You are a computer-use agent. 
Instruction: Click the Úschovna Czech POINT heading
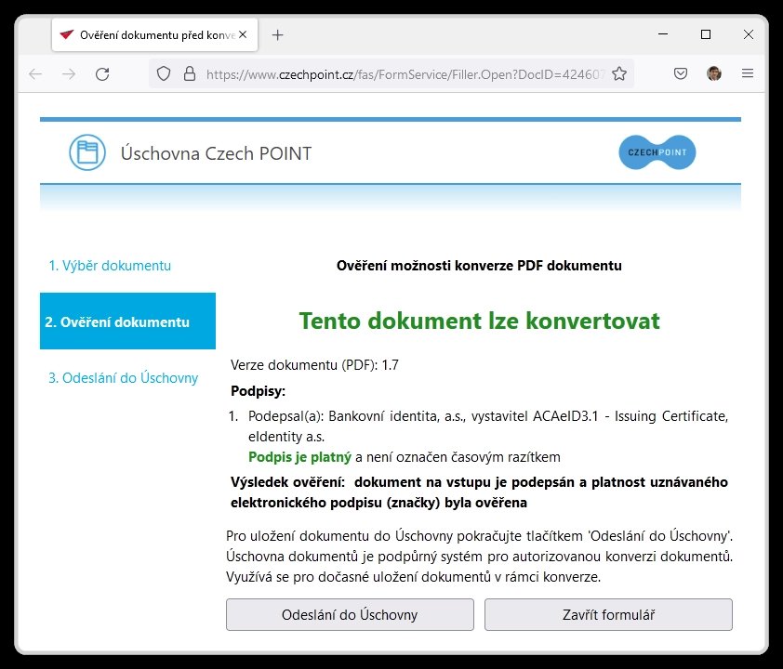click(x=217, y=153)
